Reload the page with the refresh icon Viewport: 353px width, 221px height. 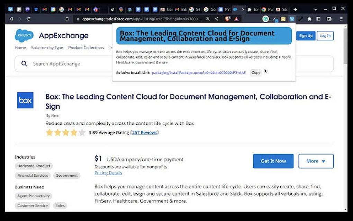[29, 19]
